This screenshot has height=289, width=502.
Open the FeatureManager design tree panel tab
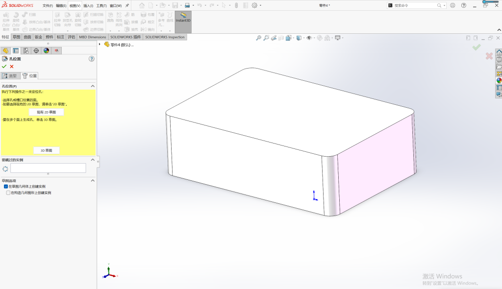pyautogui.click(x=5, y=50)
